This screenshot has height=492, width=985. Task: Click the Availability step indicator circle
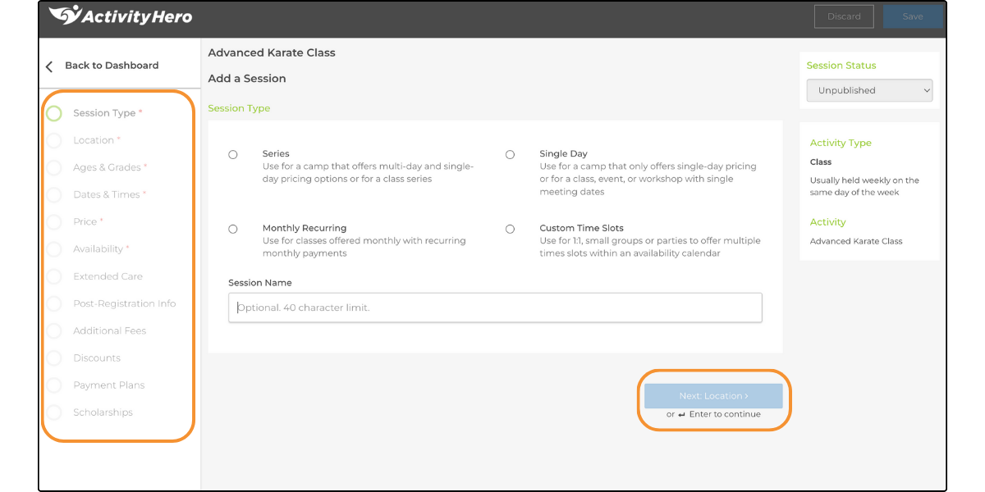53,248
